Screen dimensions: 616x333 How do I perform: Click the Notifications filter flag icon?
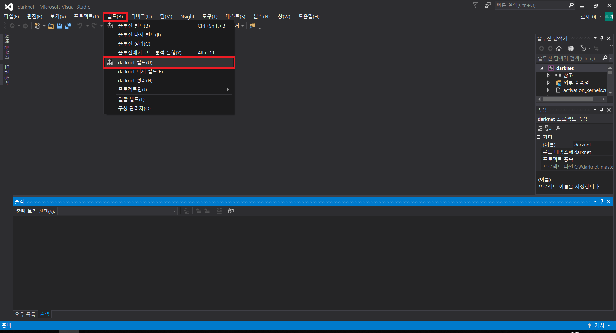tap(475, 5)
